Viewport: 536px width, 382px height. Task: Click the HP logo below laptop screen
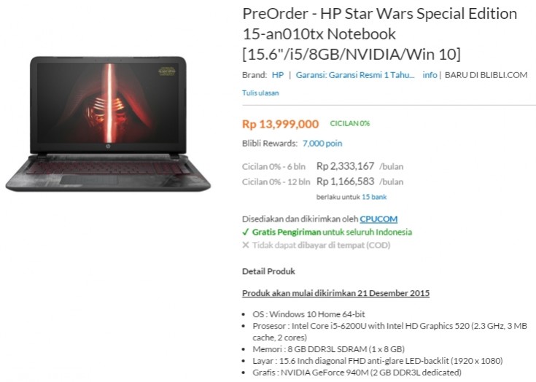click(108, 147)
